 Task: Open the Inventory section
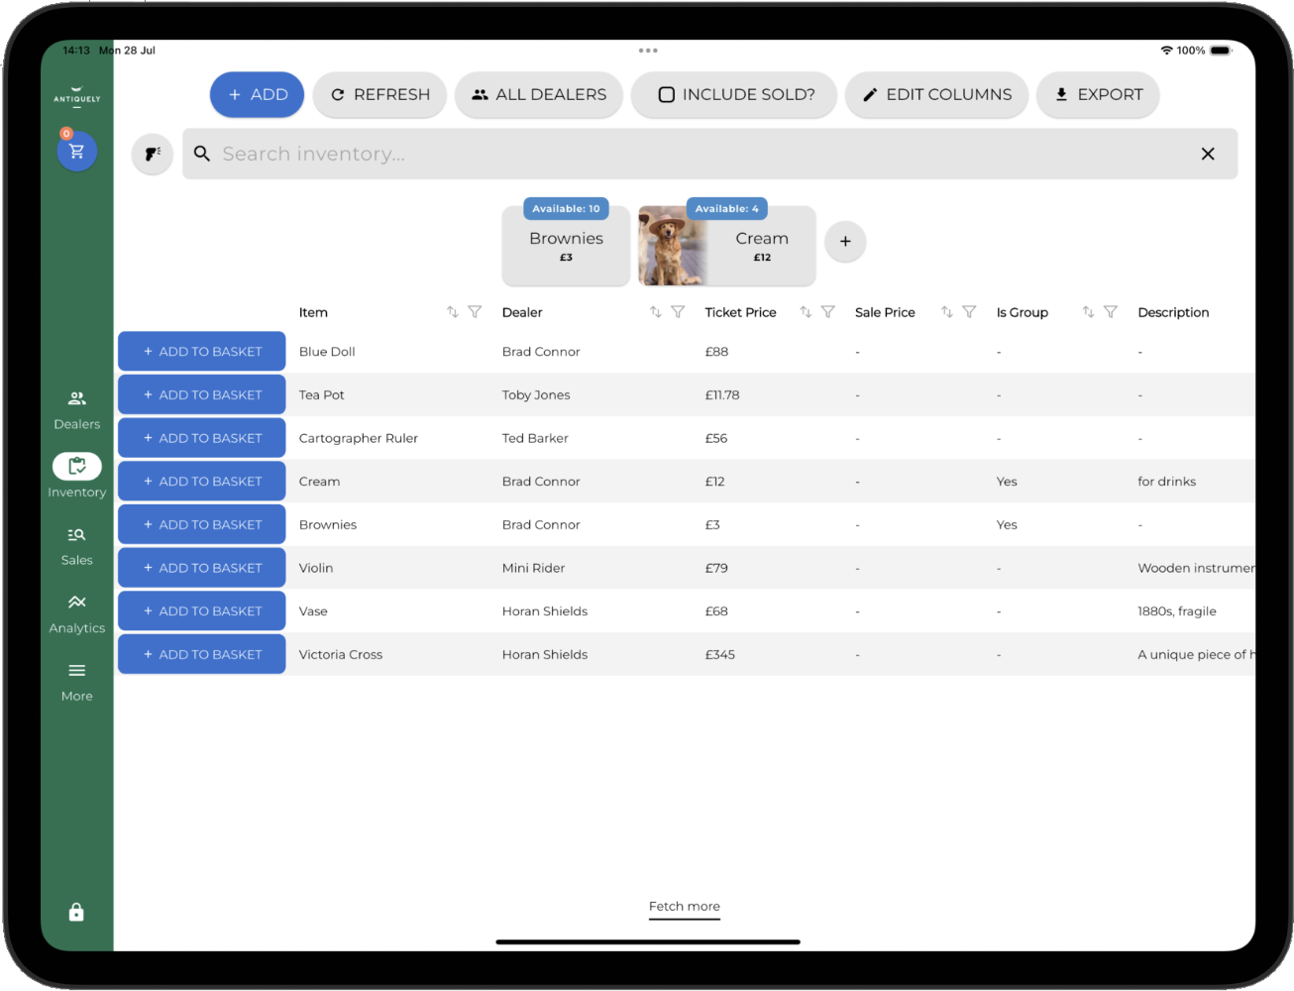coord(76,477)
